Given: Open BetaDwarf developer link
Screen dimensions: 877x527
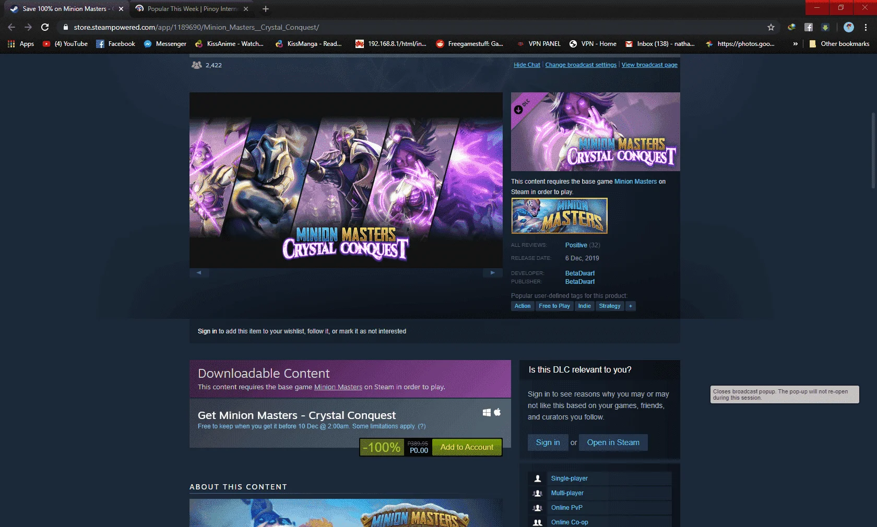Looking at the screenshot, I should point(579,273).
